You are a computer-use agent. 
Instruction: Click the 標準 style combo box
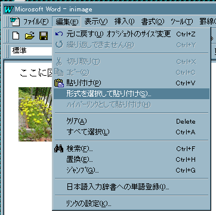pyautogui.click(x=32, y=51)
